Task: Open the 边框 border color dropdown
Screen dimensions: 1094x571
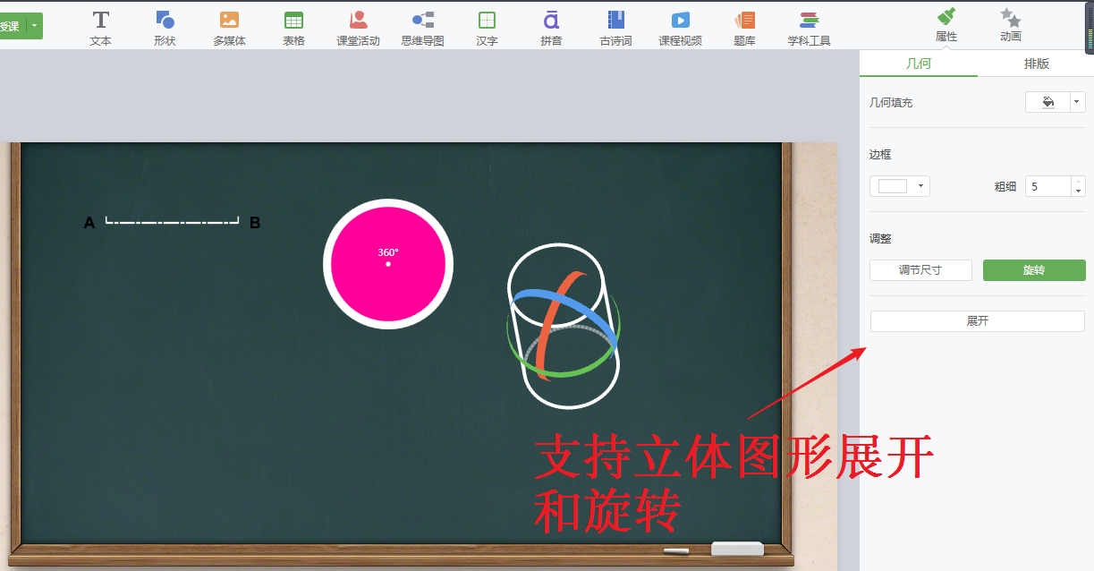Action: click(x=920, y=186)
